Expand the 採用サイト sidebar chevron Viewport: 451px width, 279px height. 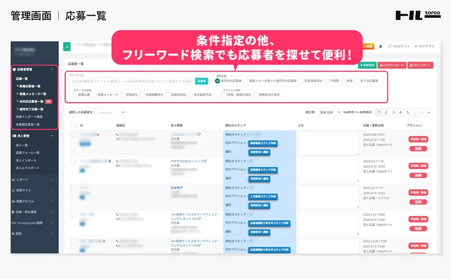[x=52, y=190]
